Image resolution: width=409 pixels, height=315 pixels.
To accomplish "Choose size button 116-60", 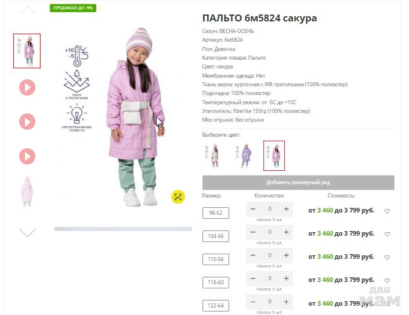I will coord(216,283).
